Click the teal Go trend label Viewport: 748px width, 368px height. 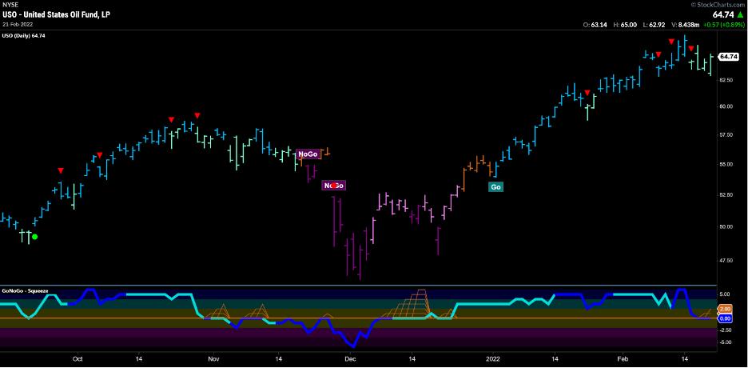(495, 186)
